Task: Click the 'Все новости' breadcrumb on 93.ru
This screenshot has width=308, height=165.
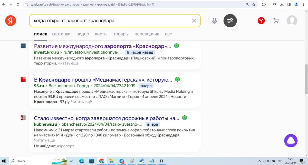Action: pyautogui.click(x=60, y=86)
